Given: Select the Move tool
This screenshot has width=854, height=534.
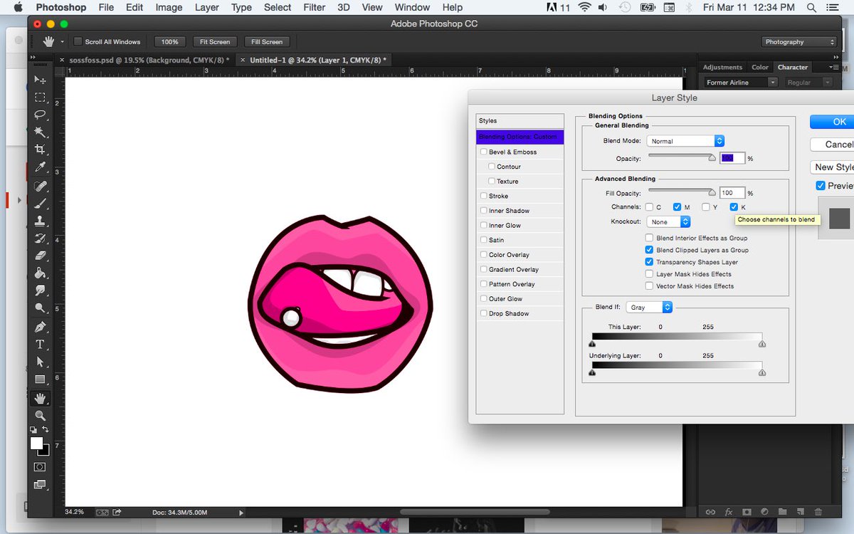Looking at the screenshot, I should click(x=40, y=80).
